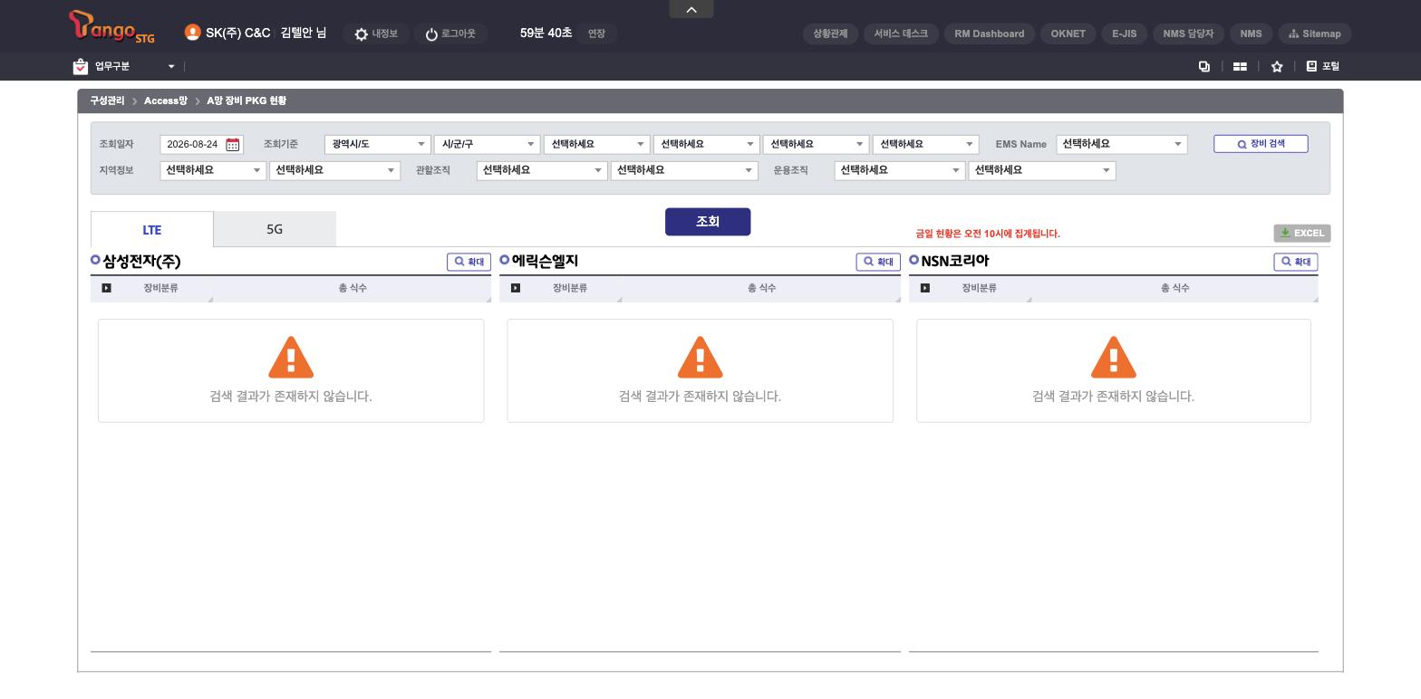Open the 서비스 데스크 menu
1421x699 pixels.
coord(901,34)
